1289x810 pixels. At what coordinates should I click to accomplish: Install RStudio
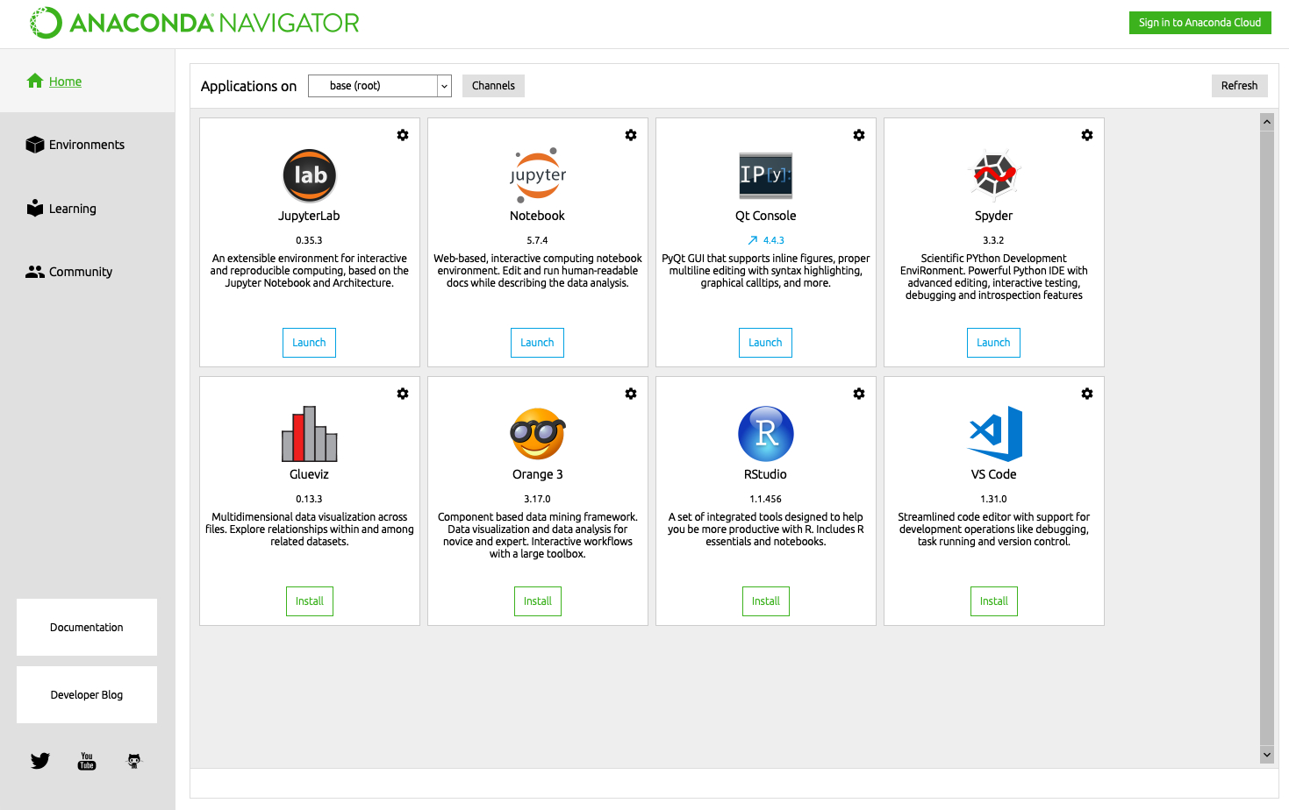[766, 601]
